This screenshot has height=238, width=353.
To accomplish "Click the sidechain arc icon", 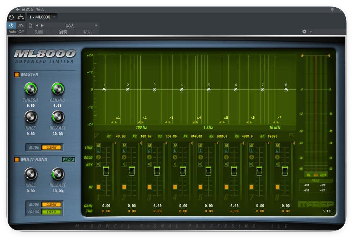I will [21, 25].
